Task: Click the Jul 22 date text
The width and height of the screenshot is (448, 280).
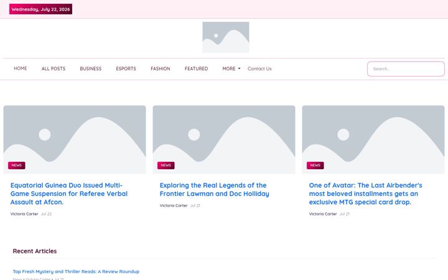Action: tap(46, 213)
